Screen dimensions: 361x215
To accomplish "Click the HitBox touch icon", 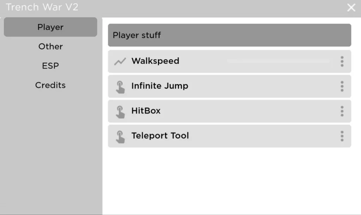I will pos(121,111).
